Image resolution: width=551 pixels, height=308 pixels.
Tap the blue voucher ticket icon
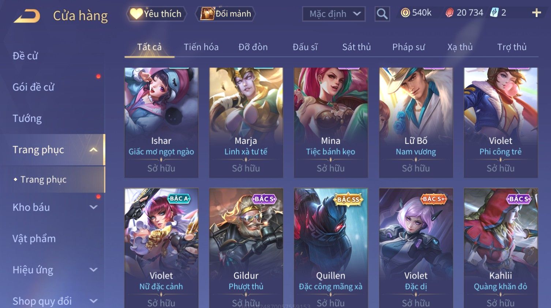(x=494, y=13)
